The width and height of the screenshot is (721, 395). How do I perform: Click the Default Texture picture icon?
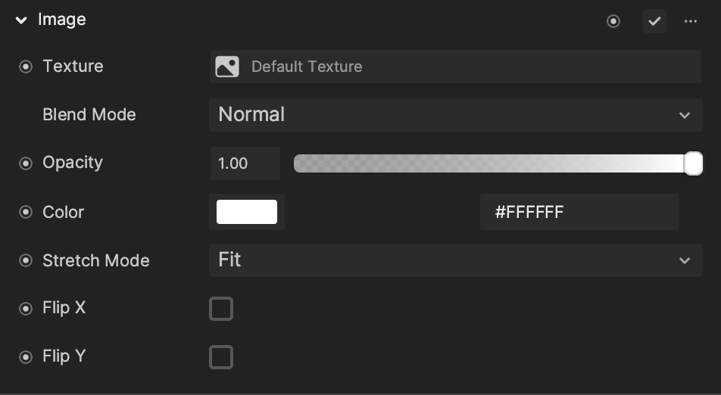point(227,67)
